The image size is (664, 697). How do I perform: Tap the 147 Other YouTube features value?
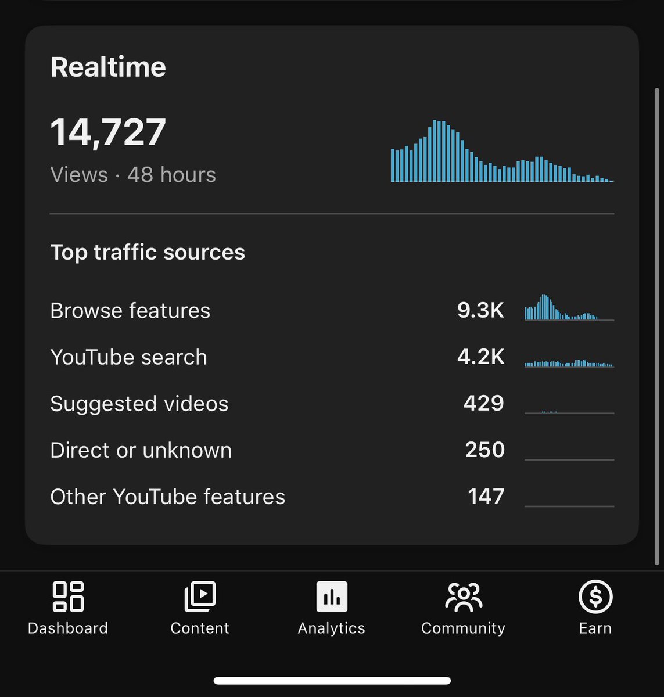(x=486, y=496)
